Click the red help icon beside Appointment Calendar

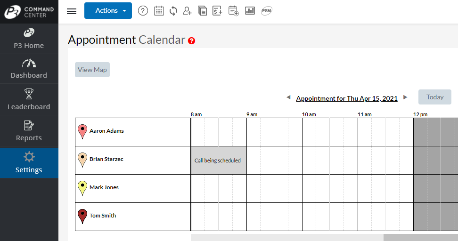pyautogui.click(x=191, y=41)
